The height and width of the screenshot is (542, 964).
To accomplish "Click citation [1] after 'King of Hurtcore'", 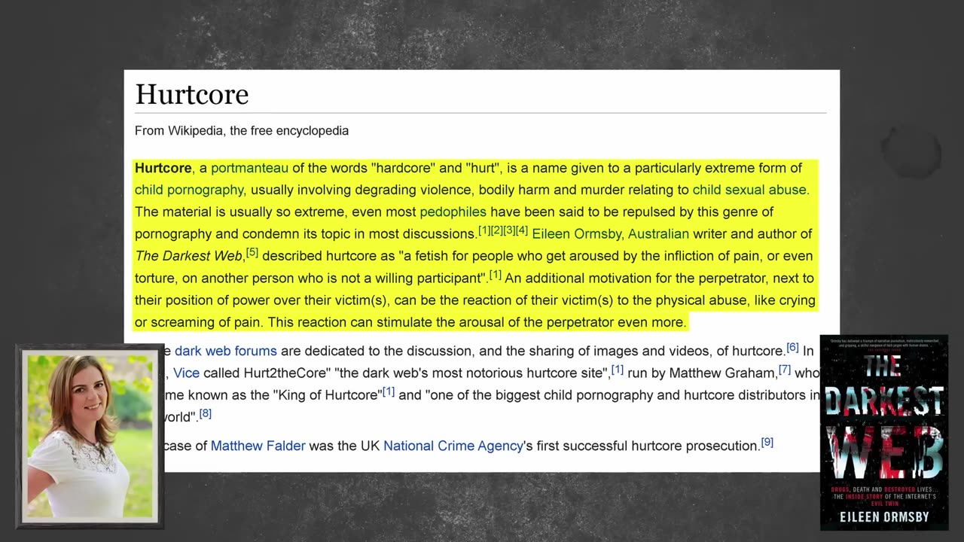I will pyautogui.click(x=389, y=391).
